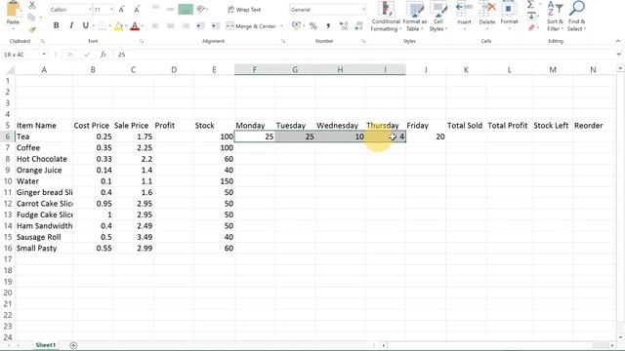This screenshot has width=625, height=351.
Task: Open Conditional Formatting menu
Action: [386, 17]
